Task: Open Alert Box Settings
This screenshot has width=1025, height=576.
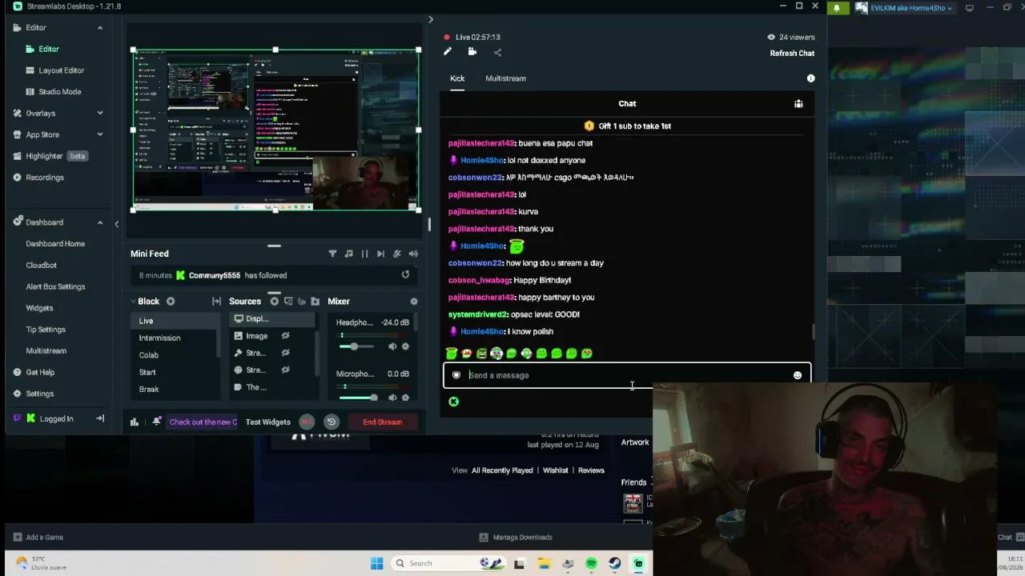Action: point(55,286)
